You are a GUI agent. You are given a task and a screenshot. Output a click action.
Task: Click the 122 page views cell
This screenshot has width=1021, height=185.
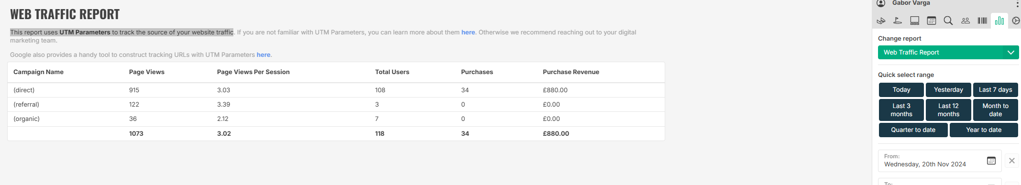[x=134, y=105]
